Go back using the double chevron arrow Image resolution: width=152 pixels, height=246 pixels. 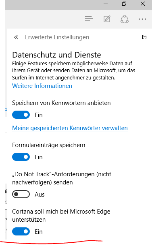click(x=16, y=37)
